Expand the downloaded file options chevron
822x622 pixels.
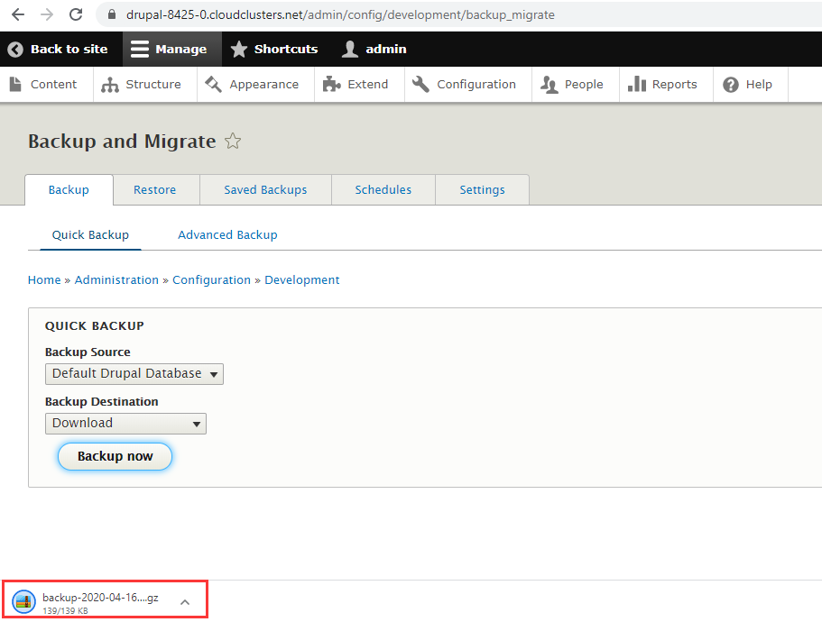185,602
